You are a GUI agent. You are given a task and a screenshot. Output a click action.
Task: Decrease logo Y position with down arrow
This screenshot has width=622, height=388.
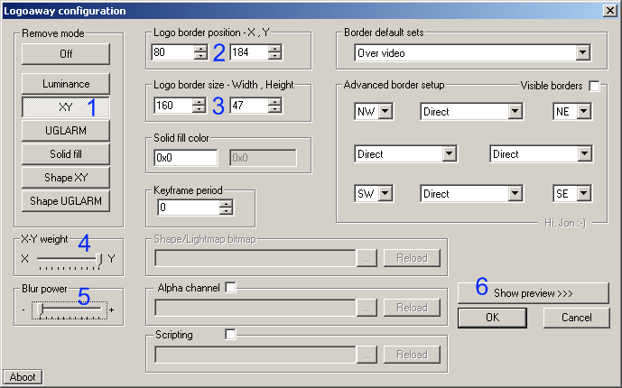coord(274,56)
